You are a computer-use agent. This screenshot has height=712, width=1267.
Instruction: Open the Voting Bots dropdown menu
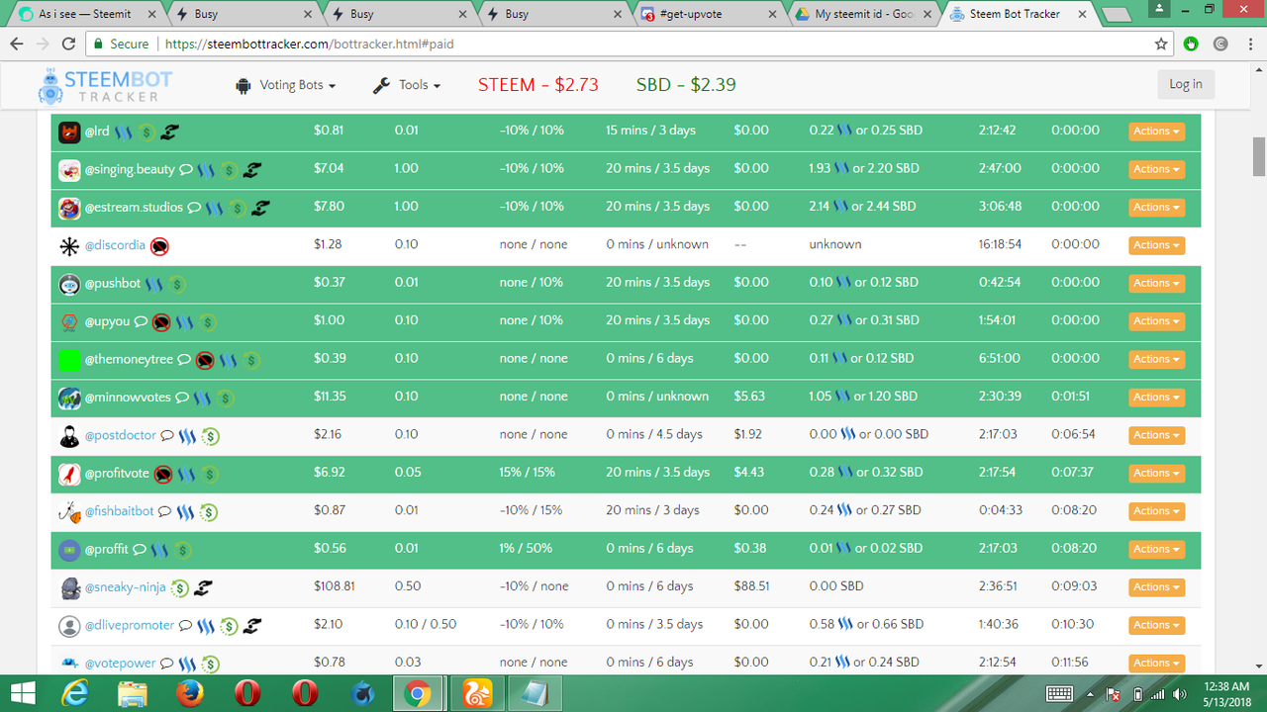pyautogui.click(x=286, y=85)
